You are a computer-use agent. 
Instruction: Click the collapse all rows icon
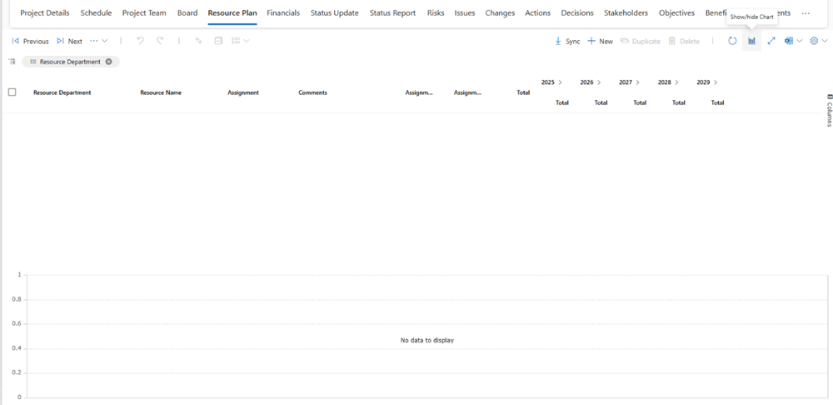click(217, 41)
